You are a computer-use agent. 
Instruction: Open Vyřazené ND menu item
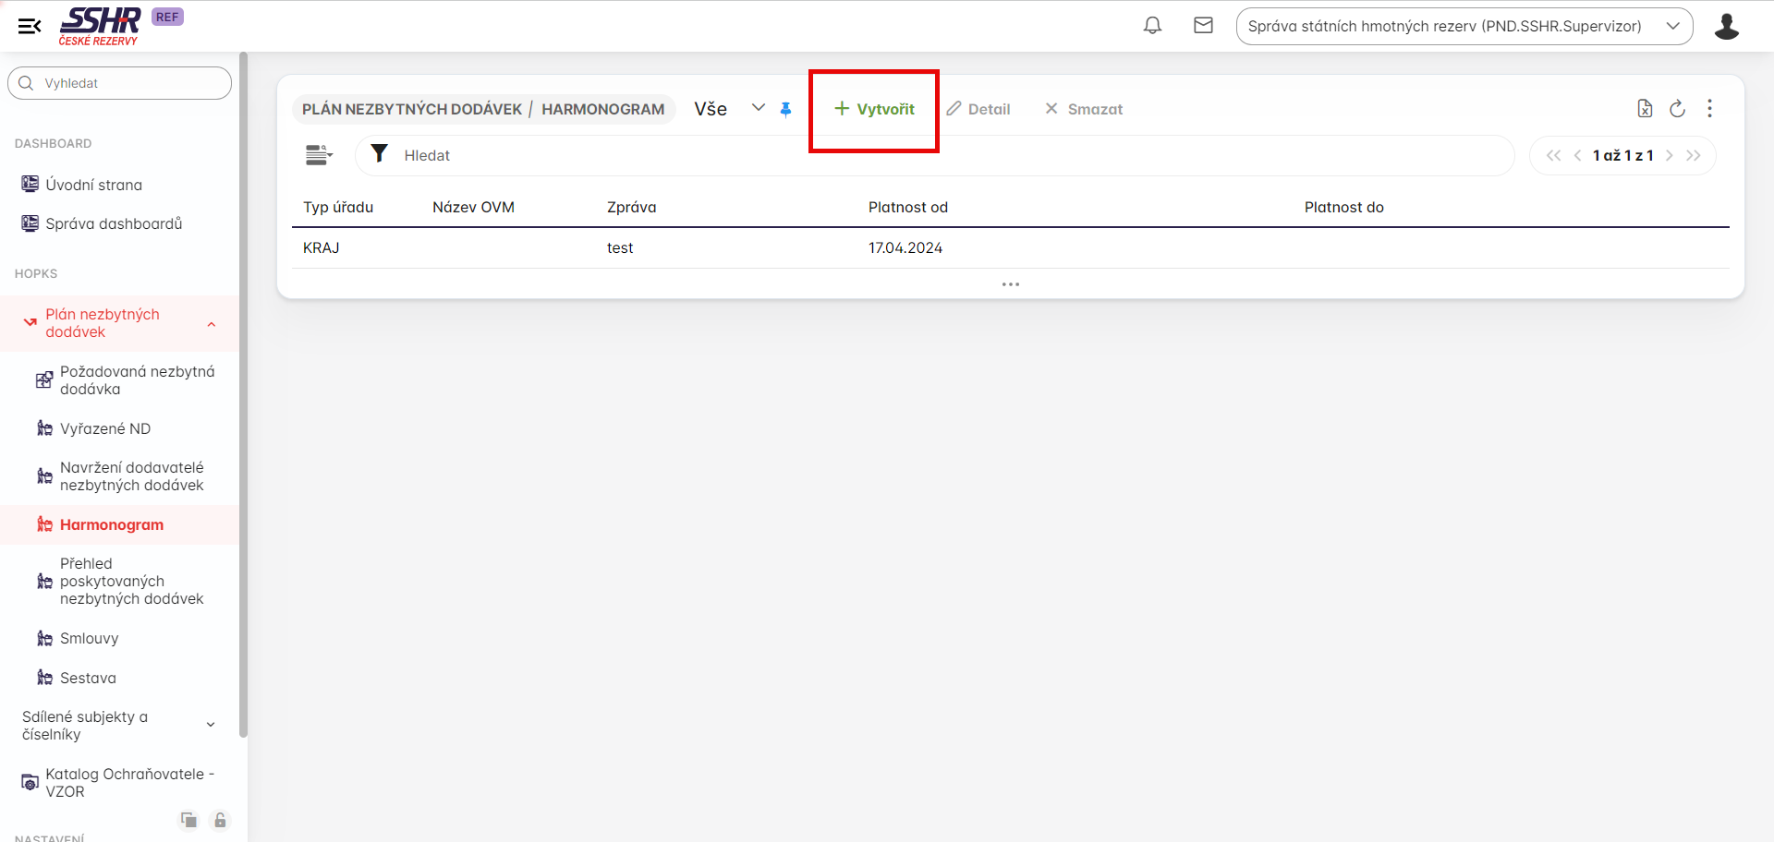pos(105,428)
